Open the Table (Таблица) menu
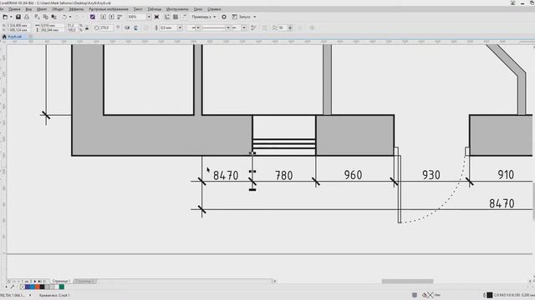Image resolution: width=535 pixels, height=300 pixels. pyautogui.click(x=155, y=9)
